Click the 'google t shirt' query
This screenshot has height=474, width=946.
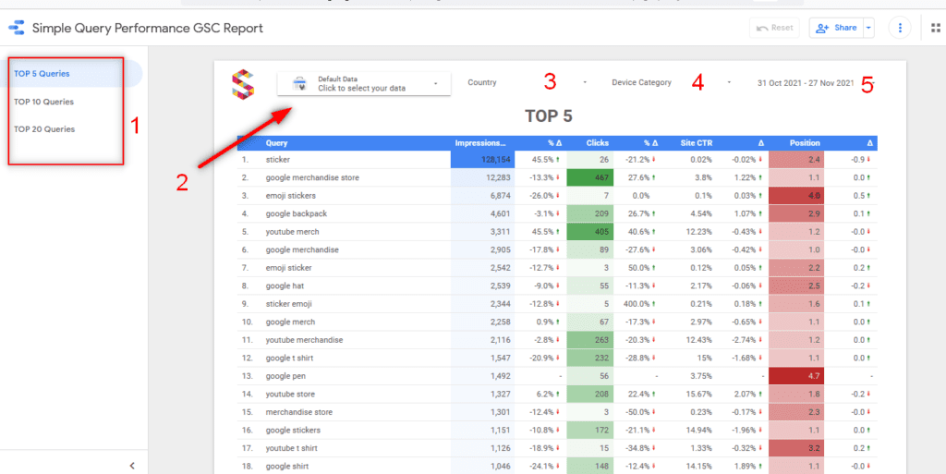click(x=290, y=359)
